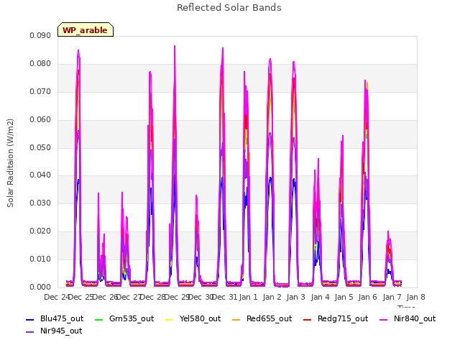Screen dimensions: 460x345
Task: Click the 0.050 y-axis tick label
Action: click(x=40, y=147)
